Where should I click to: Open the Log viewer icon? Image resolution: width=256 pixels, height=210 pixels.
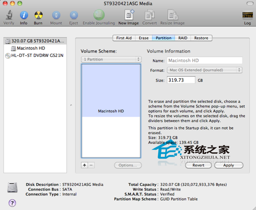click(247, 16)
